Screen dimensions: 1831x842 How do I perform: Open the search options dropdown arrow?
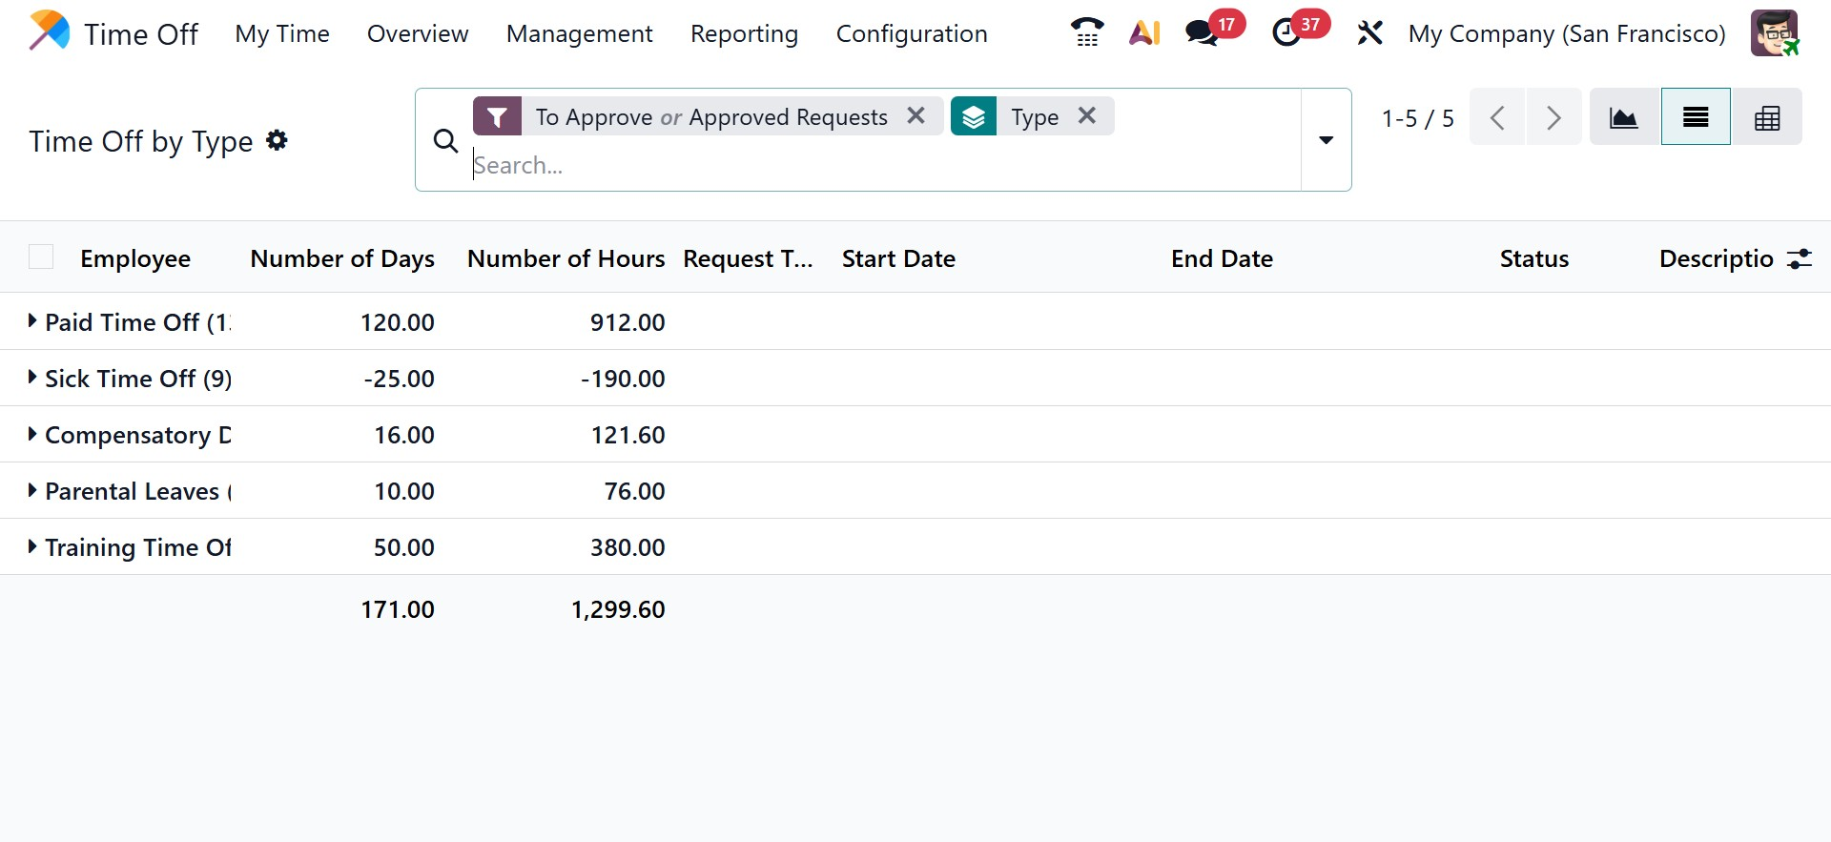[1326, 140]
